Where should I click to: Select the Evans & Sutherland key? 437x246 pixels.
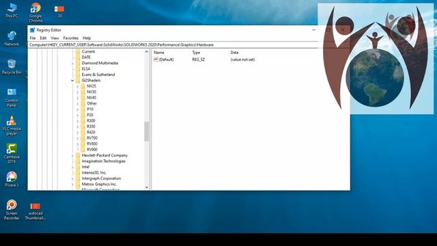click(x=98, y=74)
